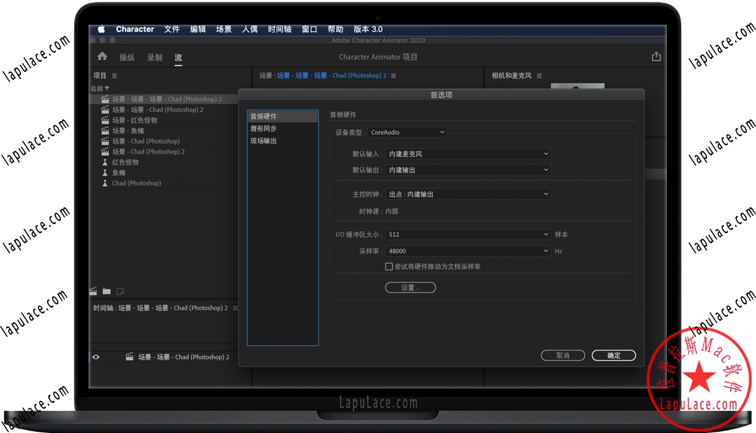Click the puppet icon beside 红色怪物

point(105,161)
